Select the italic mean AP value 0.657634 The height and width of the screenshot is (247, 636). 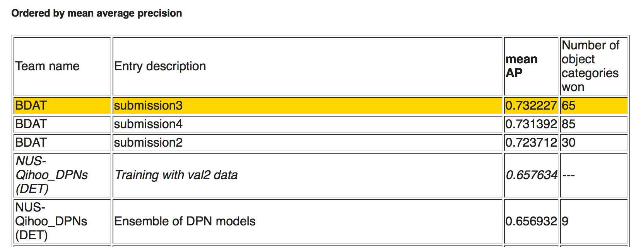tap(531, 175)
